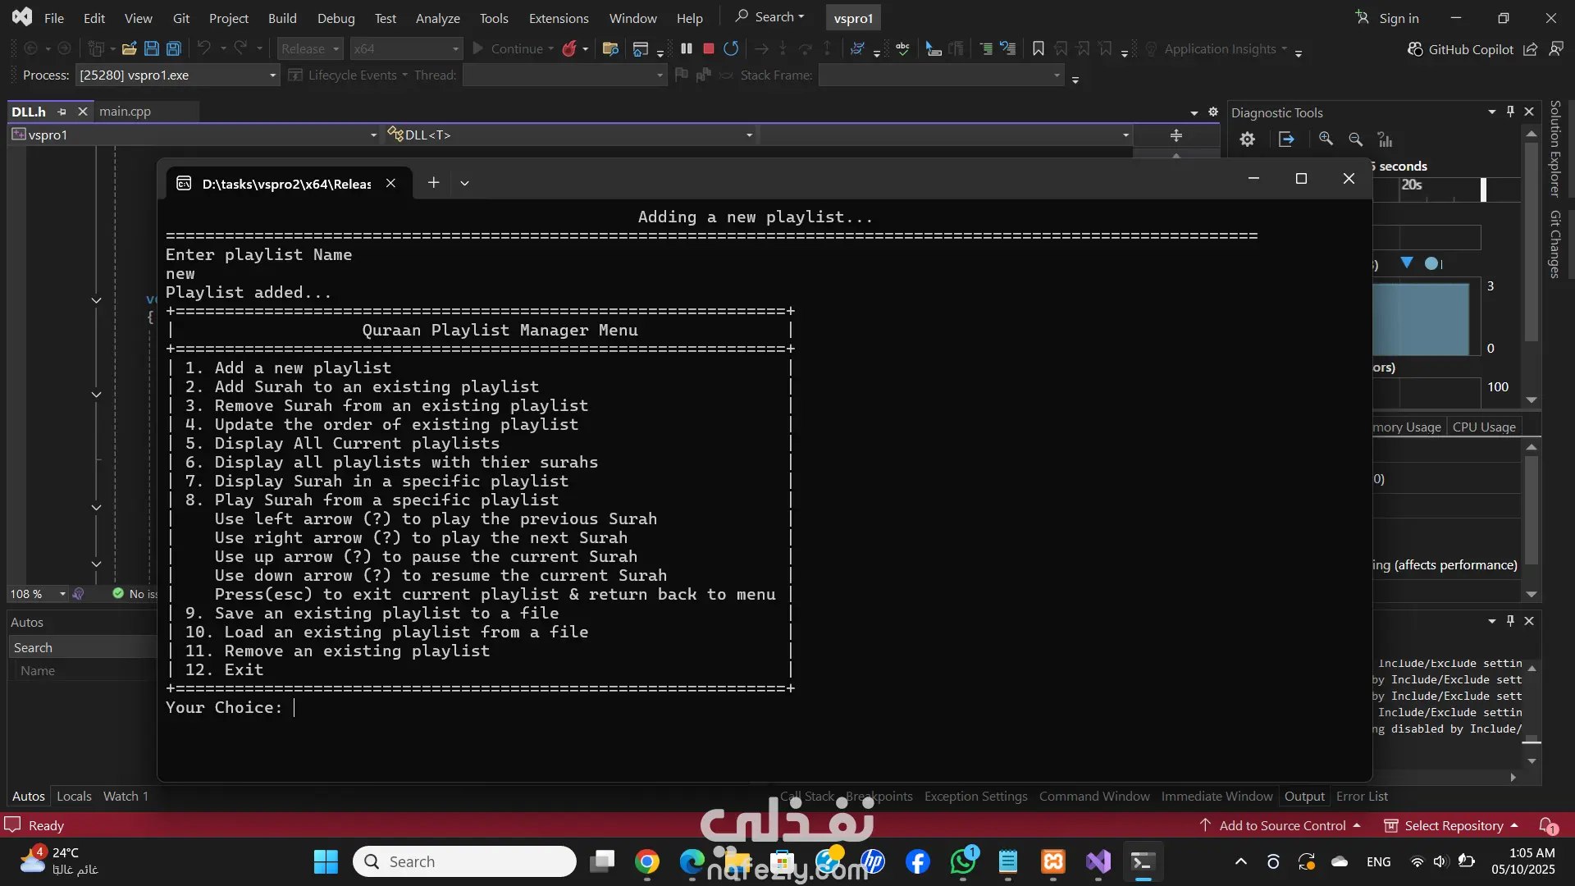1575x886 pixels.
Task: Toggle spell checker abc icon
Action: pyautogui.click(x=902, y=49)
